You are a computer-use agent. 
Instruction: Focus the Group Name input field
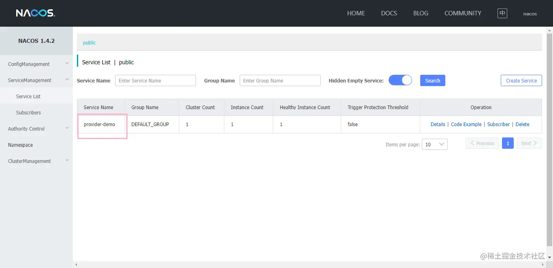click(x=280, y=80)
